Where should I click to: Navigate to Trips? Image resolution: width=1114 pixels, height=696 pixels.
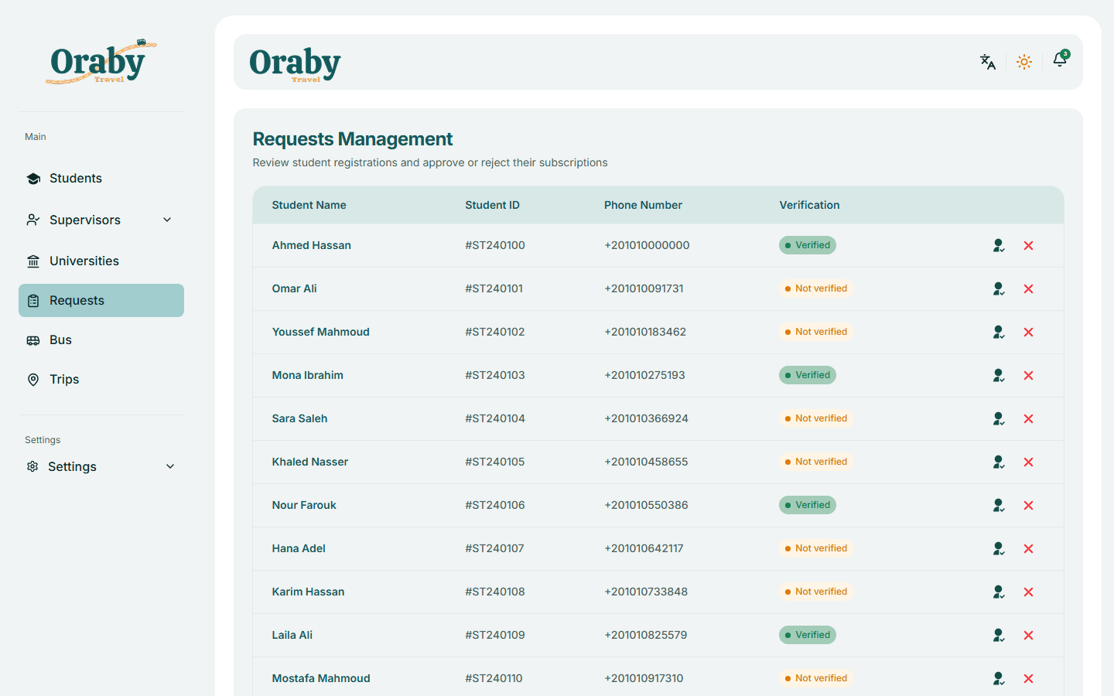(101, 379)
